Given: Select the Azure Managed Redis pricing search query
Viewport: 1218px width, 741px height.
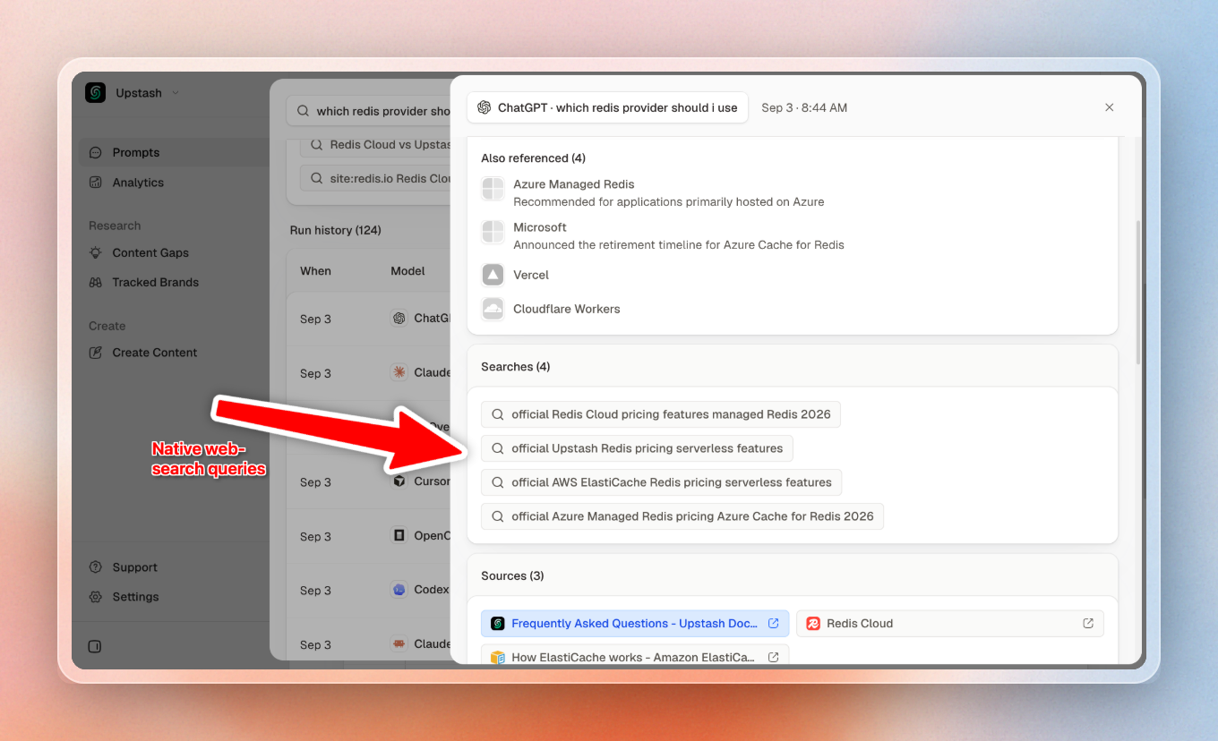Looking at the screenshot, I should (682, 516).
